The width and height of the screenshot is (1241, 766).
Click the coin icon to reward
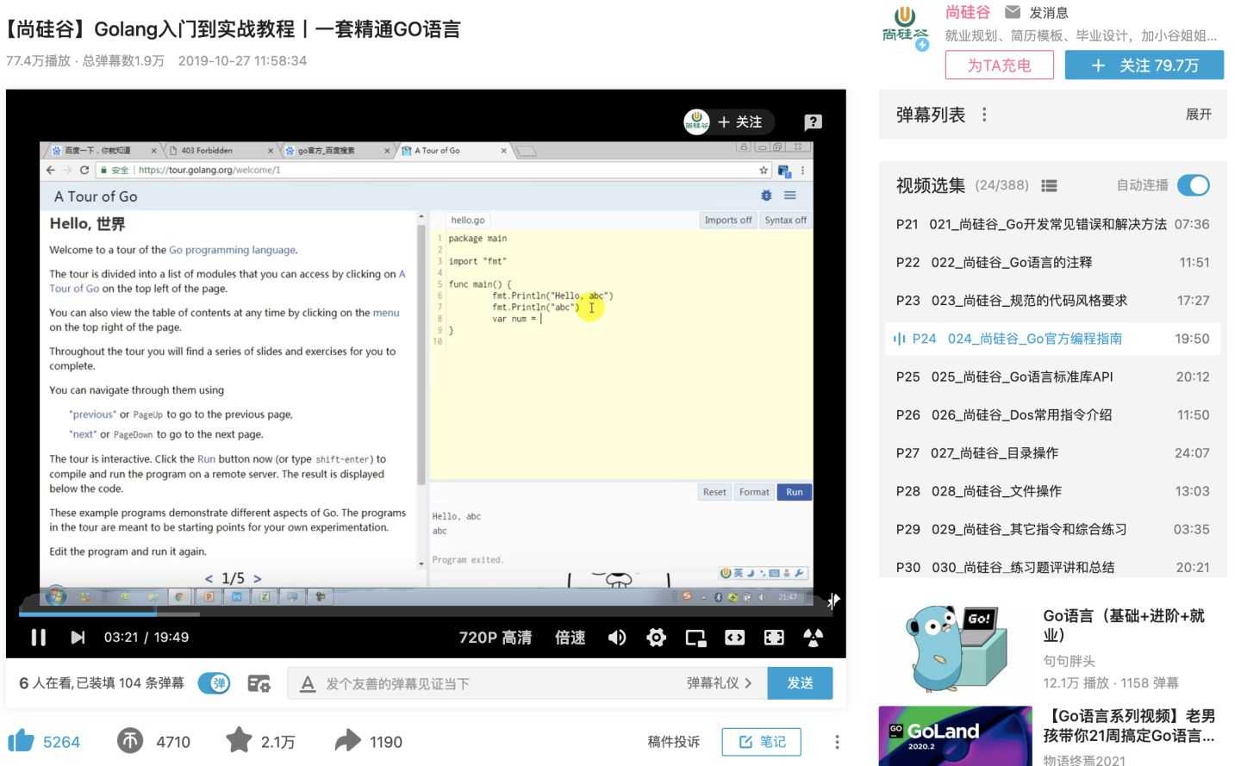[x=129, y=741]
